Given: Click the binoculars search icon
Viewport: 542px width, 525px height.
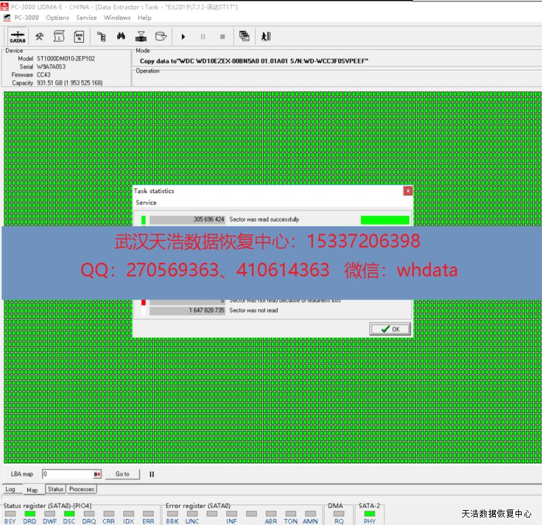Looking at the screenshot, I should 122,37.
